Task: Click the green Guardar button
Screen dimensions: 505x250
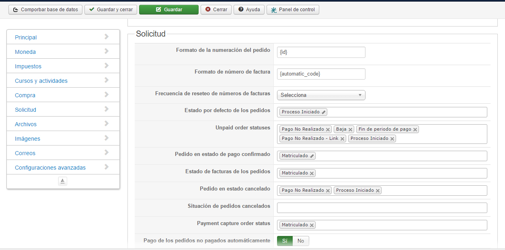Action: pyautogui.click(x=169, y=10)
